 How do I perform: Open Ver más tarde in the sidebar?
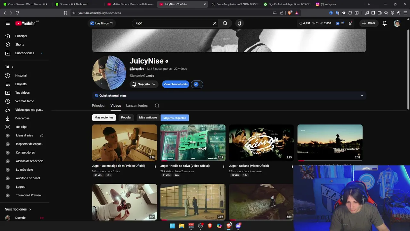pos(24,101)
